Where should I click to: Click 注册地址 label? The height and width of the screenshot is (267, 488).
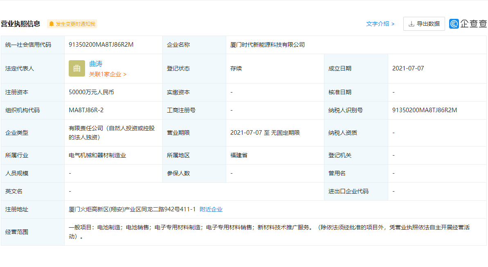pyautogui.click(x=17, y=209)
